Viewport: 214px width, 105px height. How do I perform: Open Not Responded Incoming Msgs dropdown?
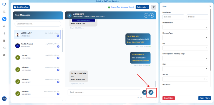coord(185,58)
